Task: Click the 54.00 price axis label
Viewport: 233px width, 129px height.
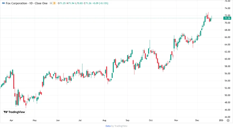Action: tap(227, 81)
